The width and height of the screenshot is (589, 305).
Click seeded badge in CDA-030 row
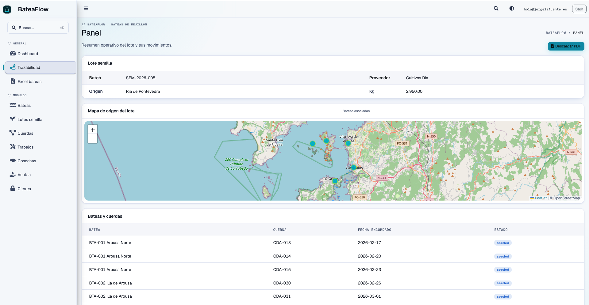tap(503, 283)
